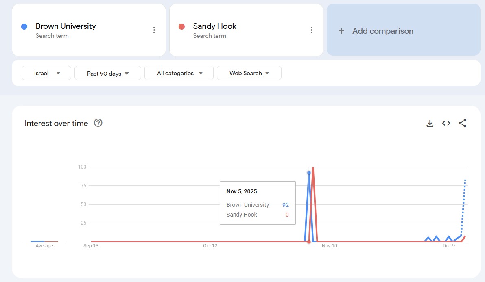This screenshot has height=282, width=485.
Task: Click the Brown University value 92 in tooltip
Action: (x=286, y=205)
